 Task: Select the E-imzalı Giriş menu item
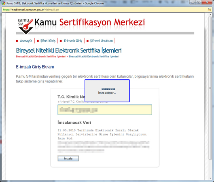pos(73,41)
